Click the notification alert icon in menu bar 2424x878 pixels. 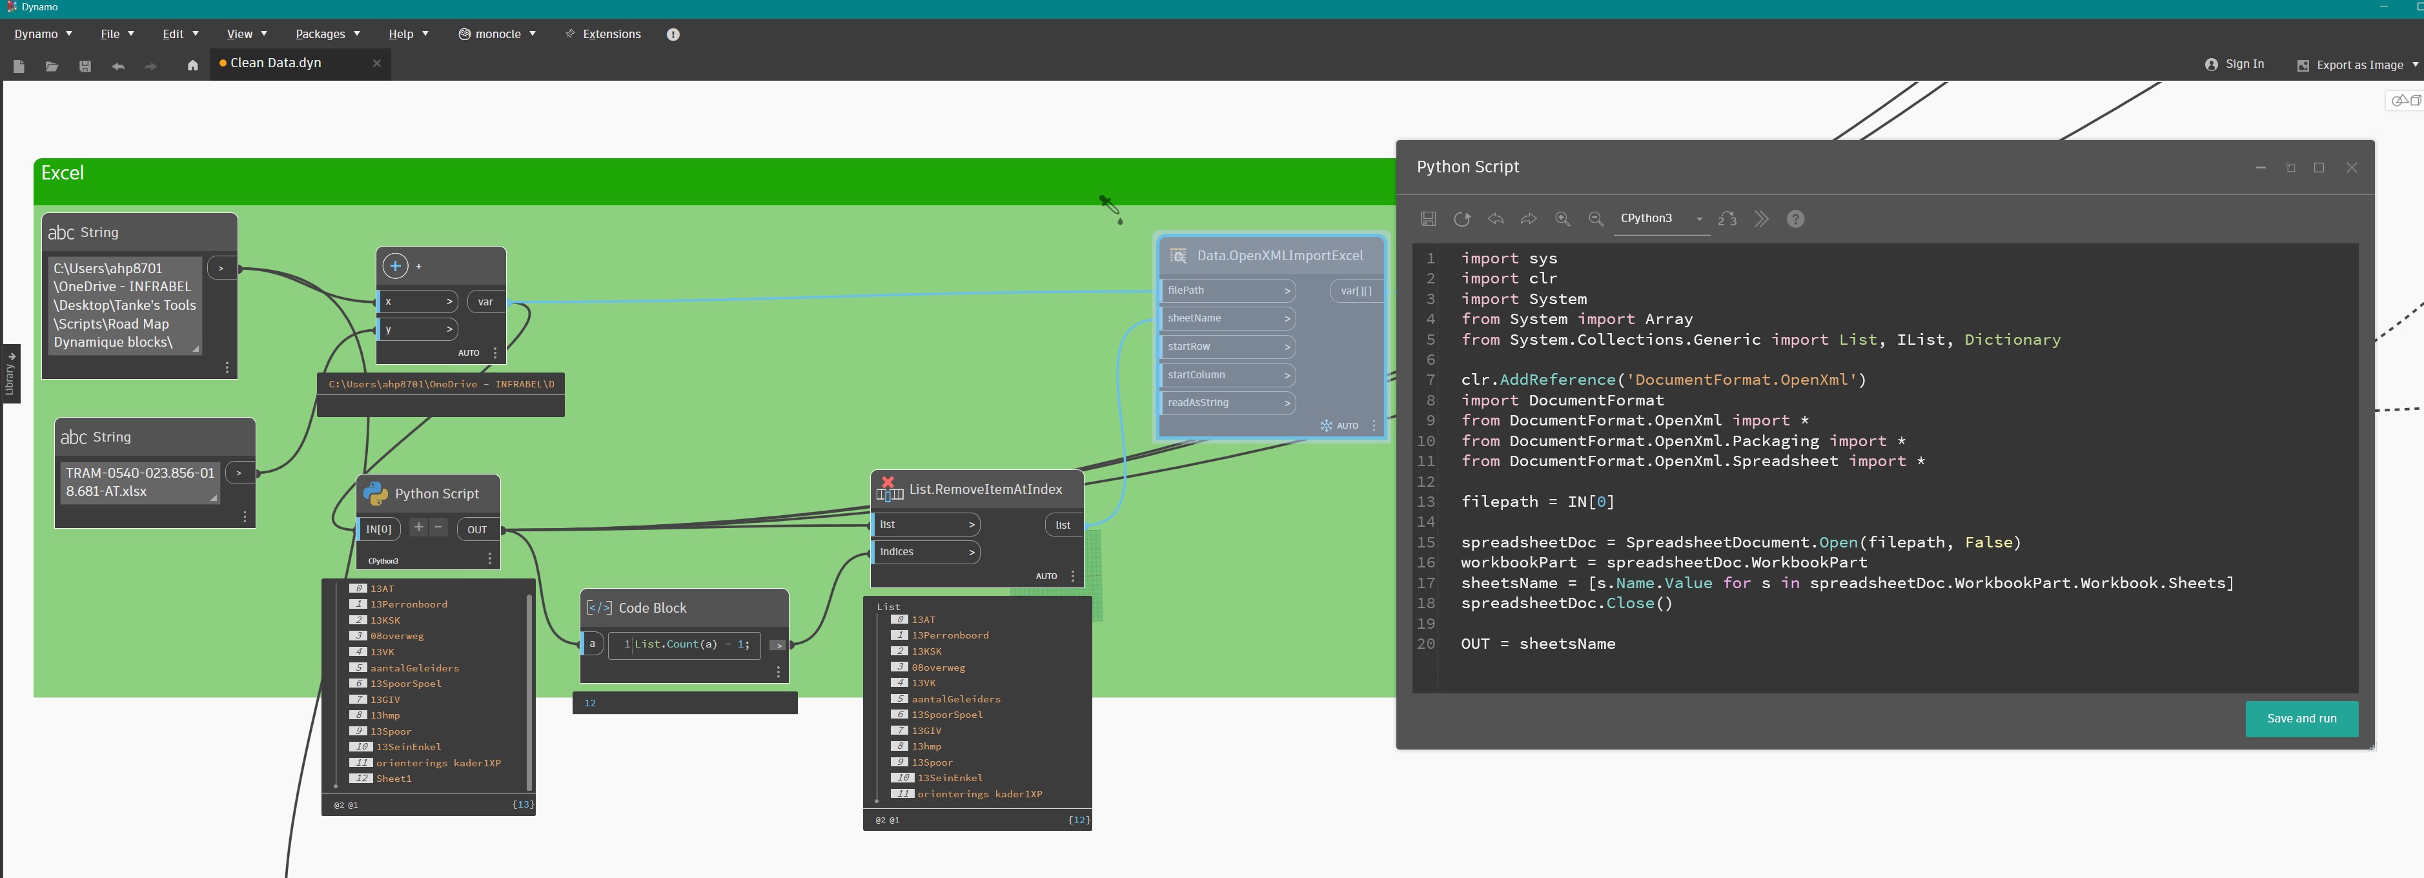pyautogui.click(x=673, y=35)
